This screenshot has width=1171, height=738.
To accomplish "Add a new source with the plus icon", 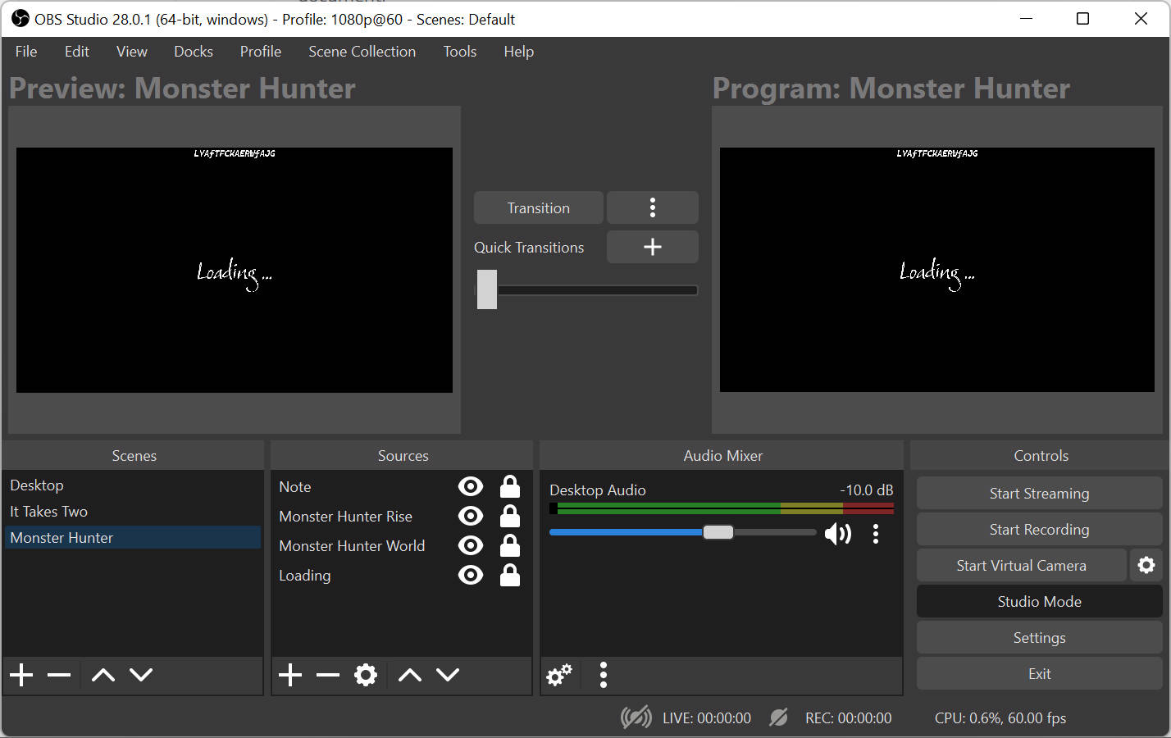I will click(289, 675).
